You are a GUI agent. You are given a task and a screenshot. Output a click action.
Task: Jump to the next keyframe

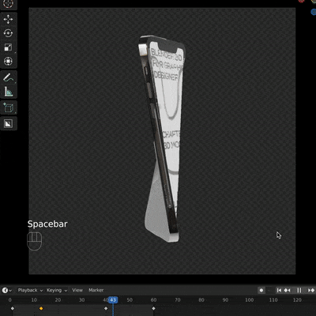310,290
